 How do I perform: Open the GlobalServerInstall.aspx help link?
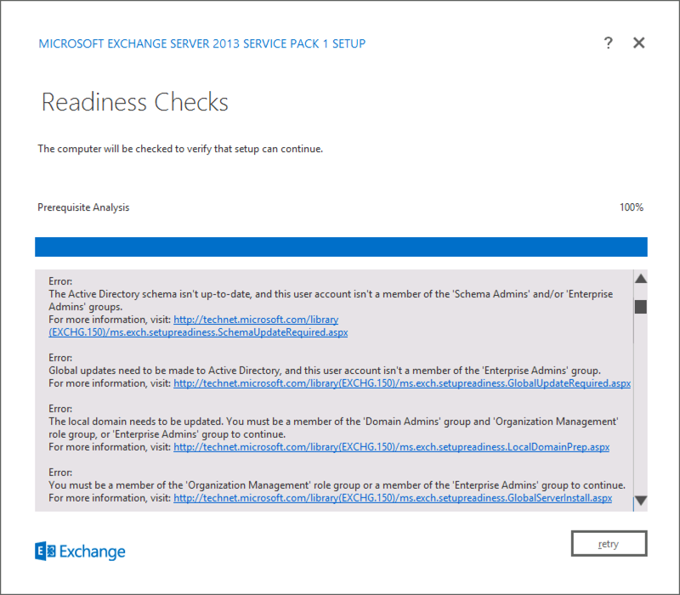click(x=393, y=498)
